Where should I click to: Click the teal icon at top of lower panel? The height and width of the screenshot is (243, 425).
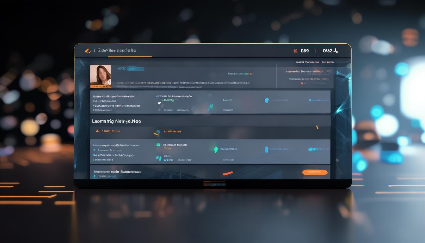(158, 145)
